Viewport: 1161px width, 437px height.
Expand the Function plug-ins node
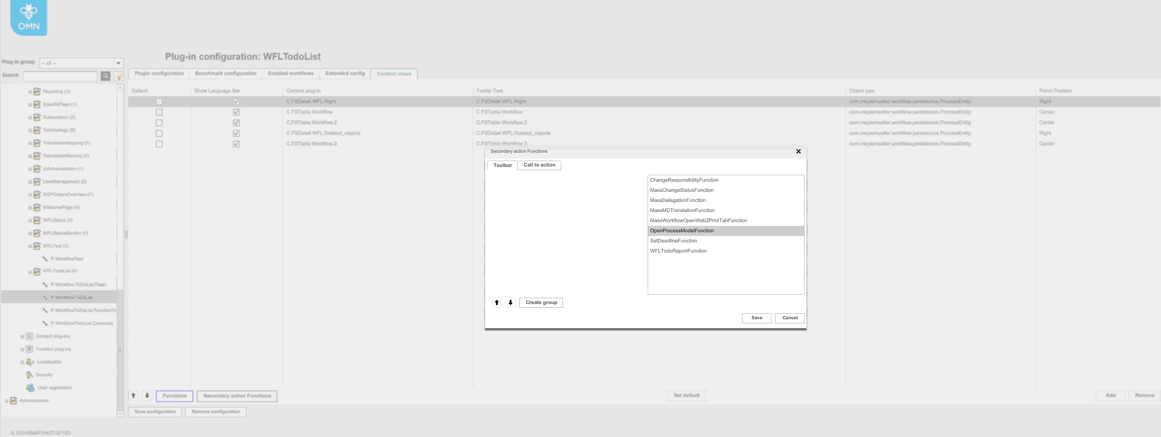pyautogui.click(x=22, y=350)
